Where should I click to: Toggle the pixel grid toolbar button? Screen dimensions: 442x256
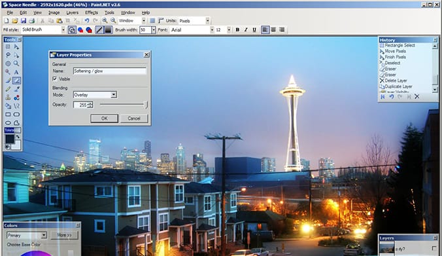pos(152,20)
